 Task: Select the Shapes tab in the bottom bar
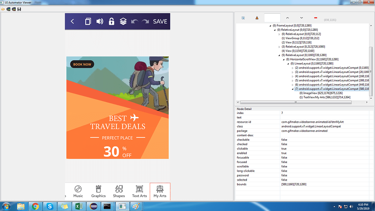[119, 192]
